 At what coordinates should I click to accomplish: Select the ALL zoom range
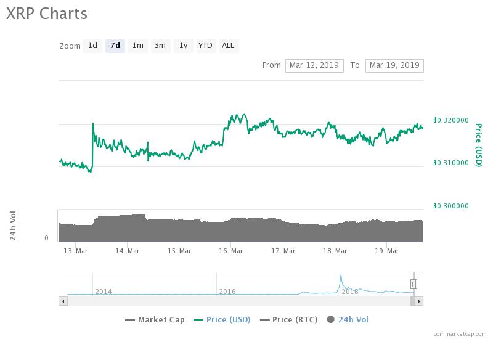(228, 46)
